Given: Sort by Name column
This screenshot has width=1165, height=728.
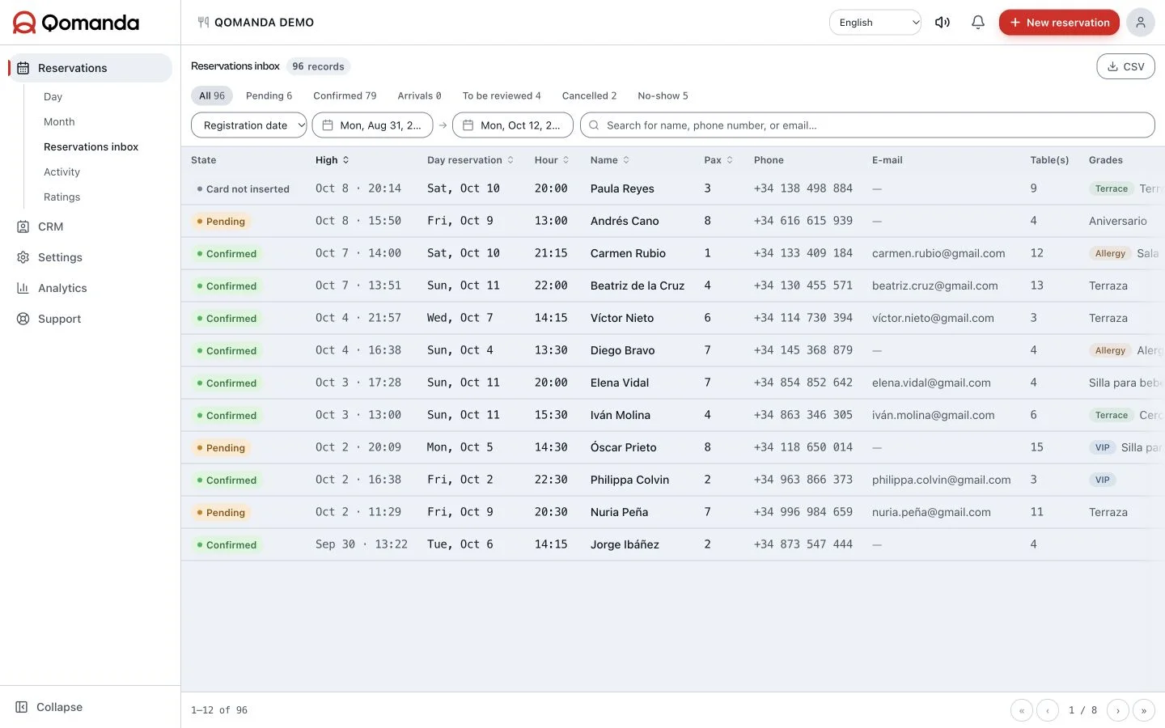Looking at the screenshot, I should [x=610, y=160].
